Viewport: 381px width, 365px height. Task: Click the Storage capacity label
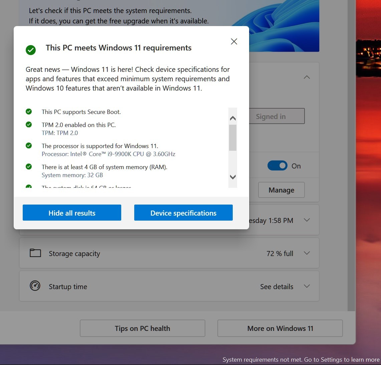click(x=74, y=254)
